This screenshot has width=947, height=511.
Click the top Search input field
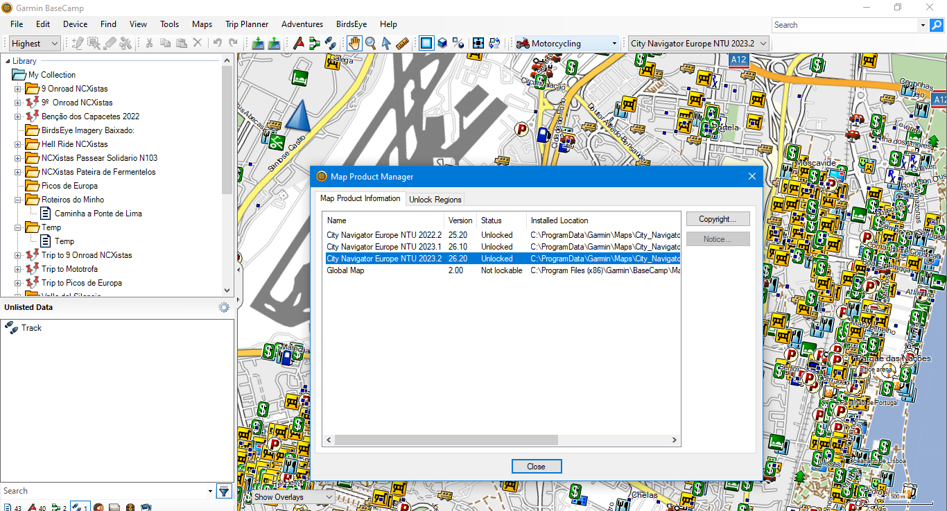(844, 25)
